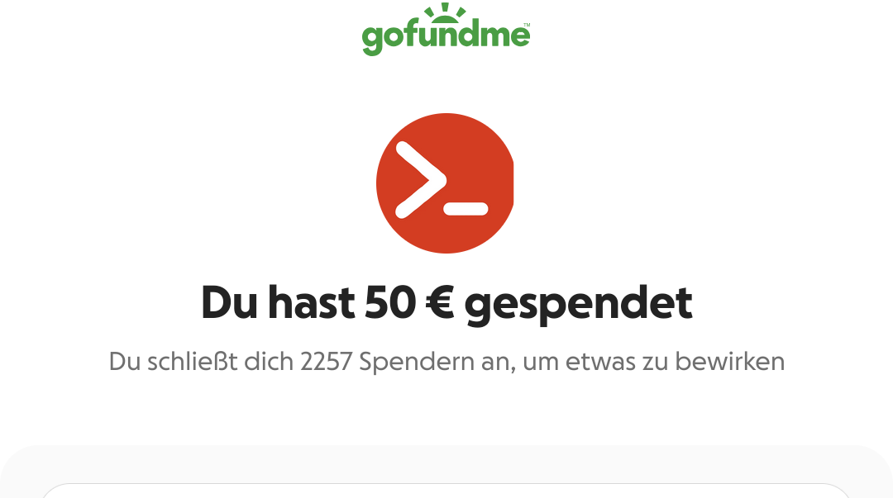Click the white underscore cursor in the avatar

(466, 209)
